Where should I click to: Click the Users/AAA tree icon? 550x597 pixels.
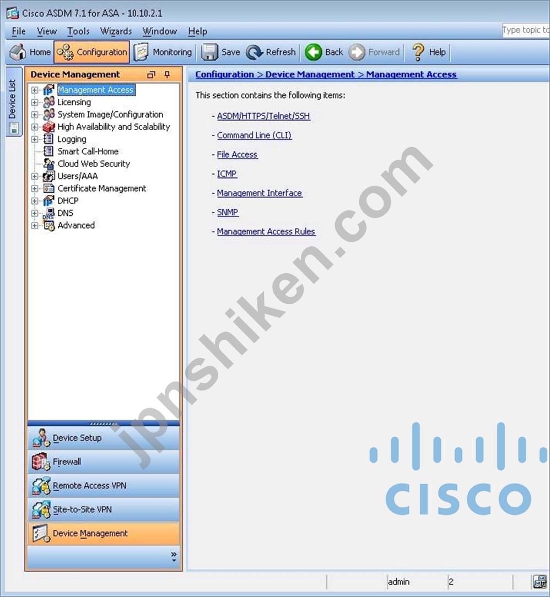(48, 176)
